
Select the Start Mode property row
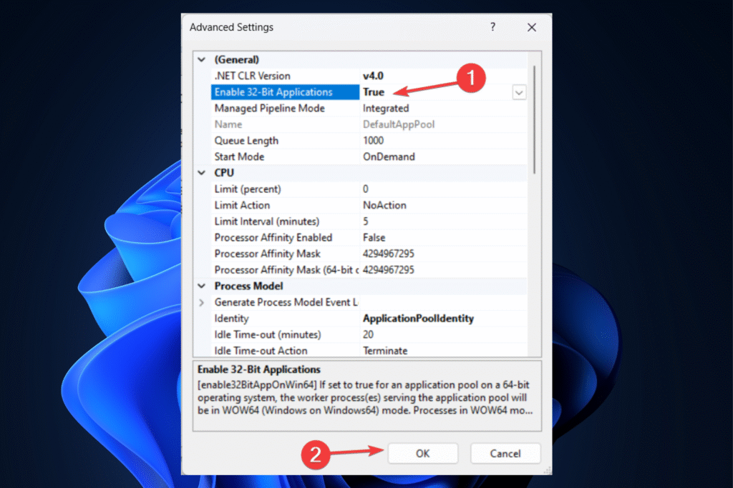pos(239,156)
